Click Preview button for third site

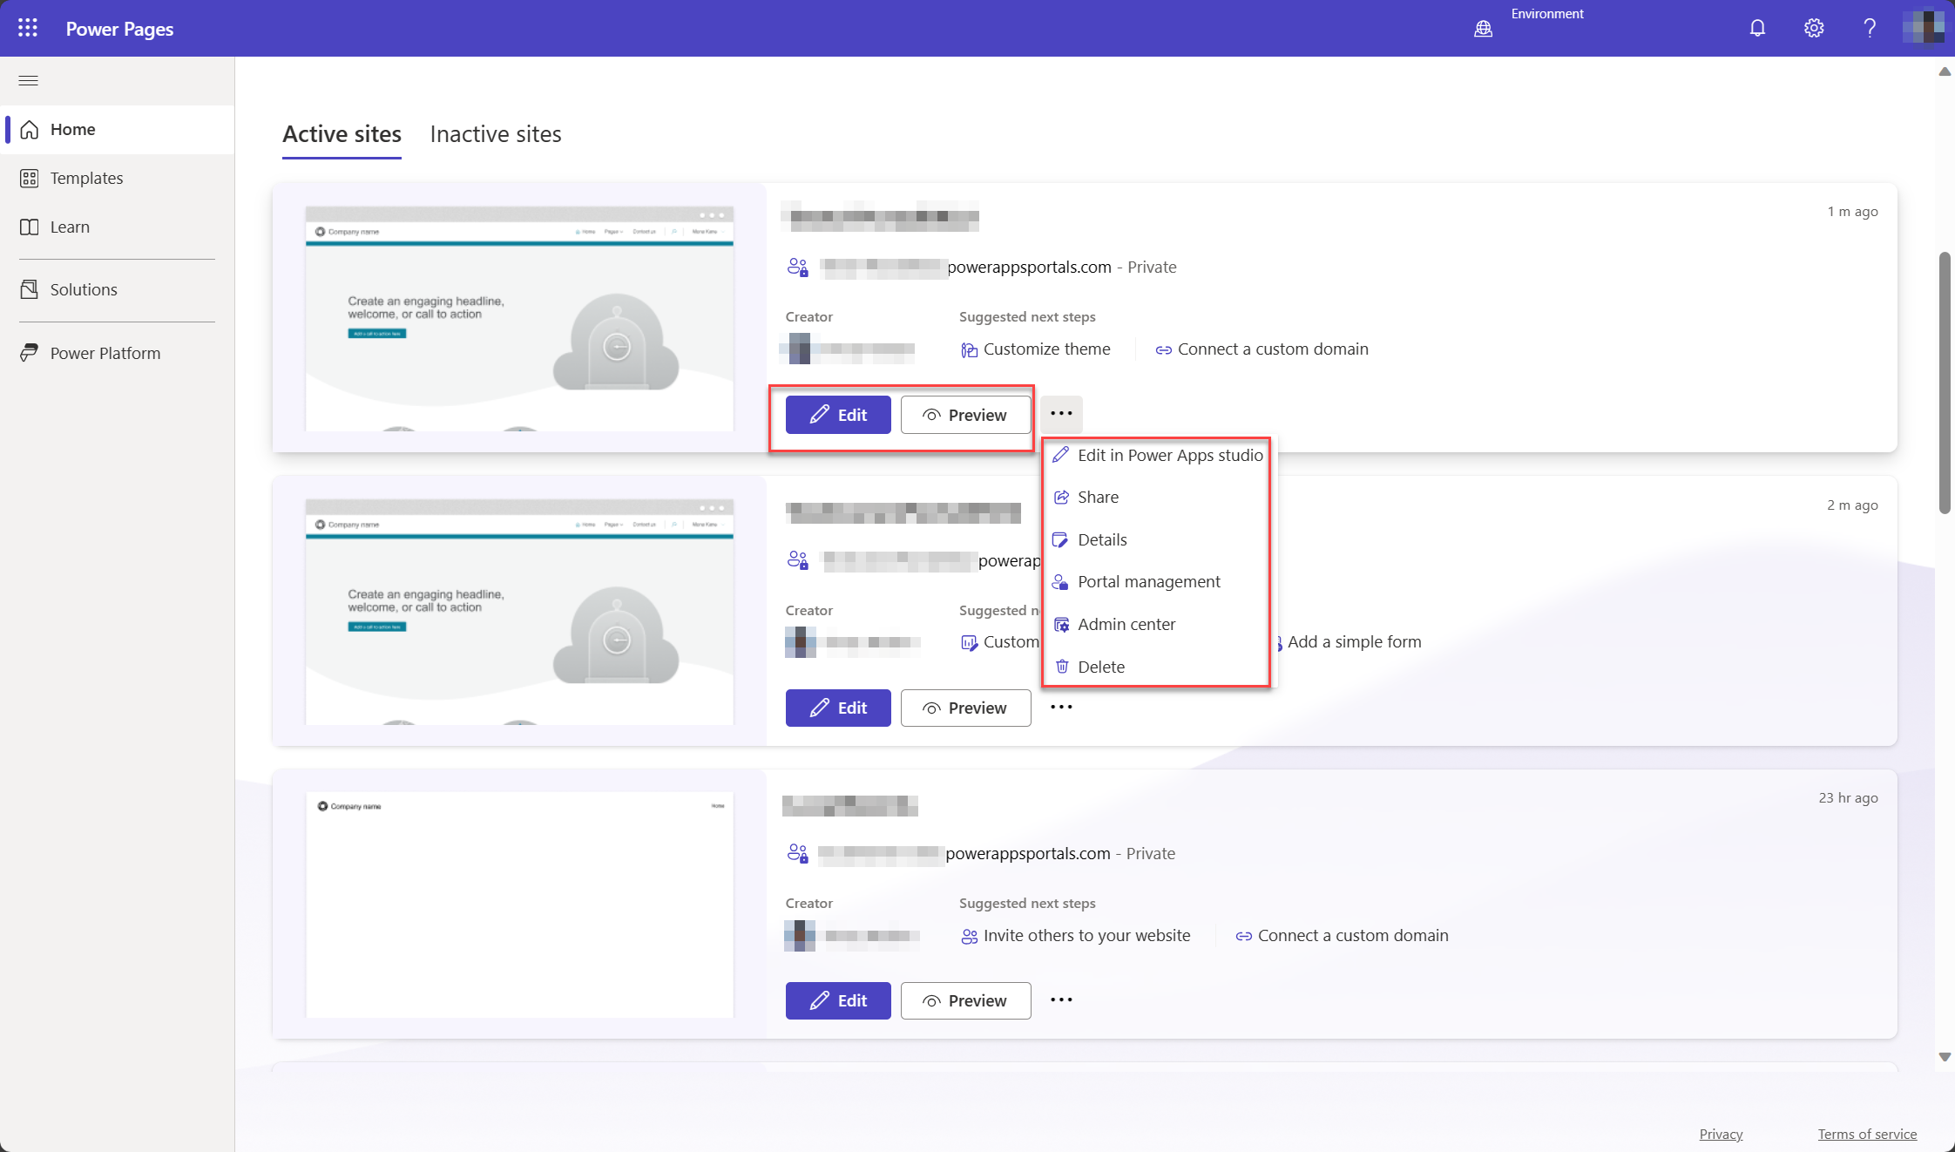(x=965, y=1000)
